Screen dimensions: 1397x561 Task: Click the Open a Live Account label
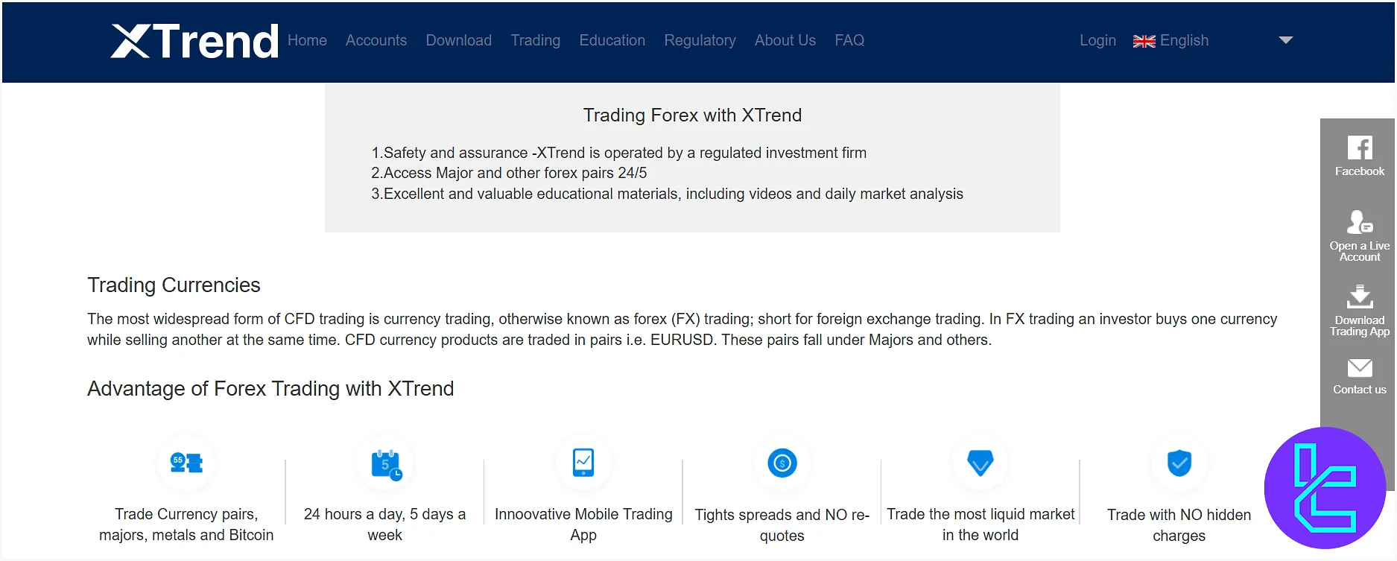pyautogui.click(x=1360, y=251)
